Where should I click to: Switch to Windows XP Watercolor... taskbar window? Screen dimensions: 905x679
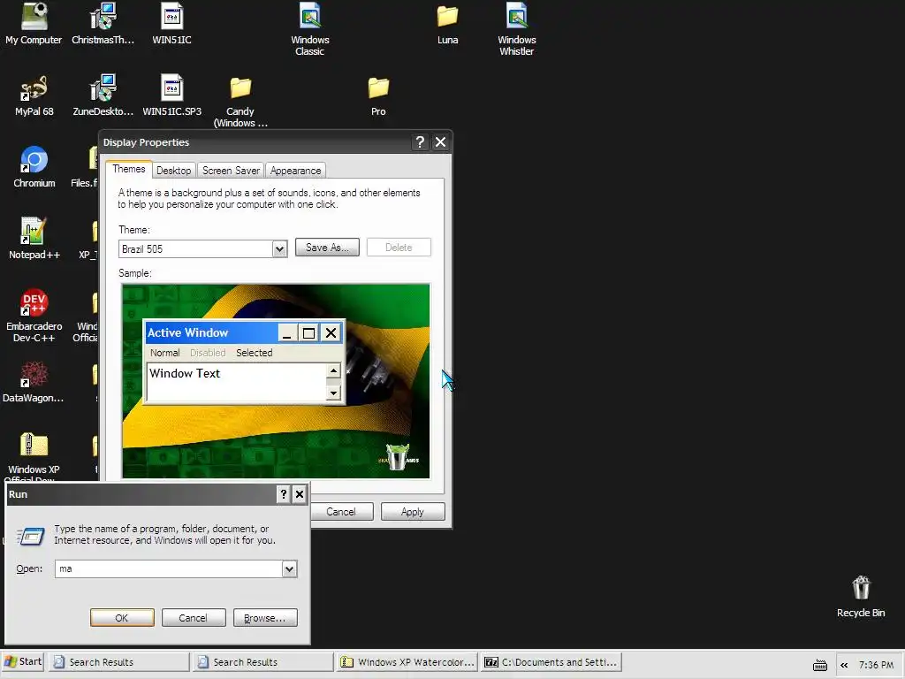407,661
